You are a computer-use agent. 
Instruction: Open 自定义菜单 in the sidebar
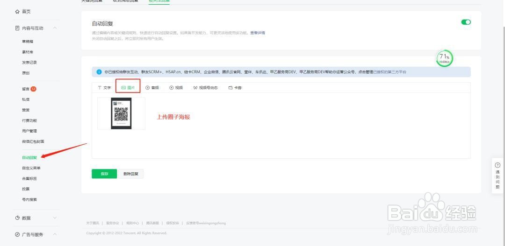[31, 168]
